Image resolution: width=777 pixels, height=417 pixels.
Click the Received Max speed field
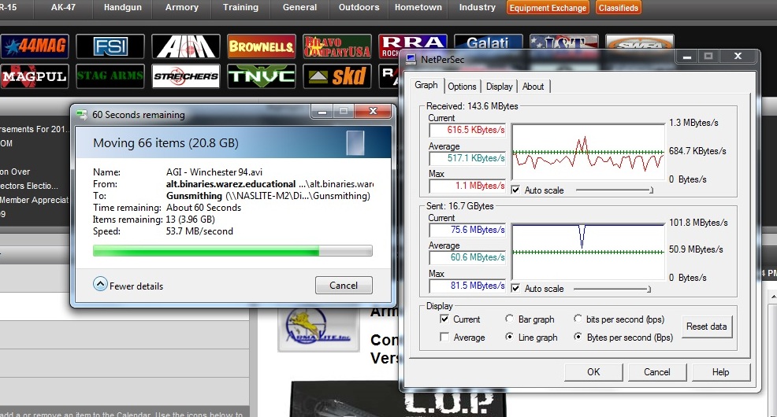tap(467, 186)
